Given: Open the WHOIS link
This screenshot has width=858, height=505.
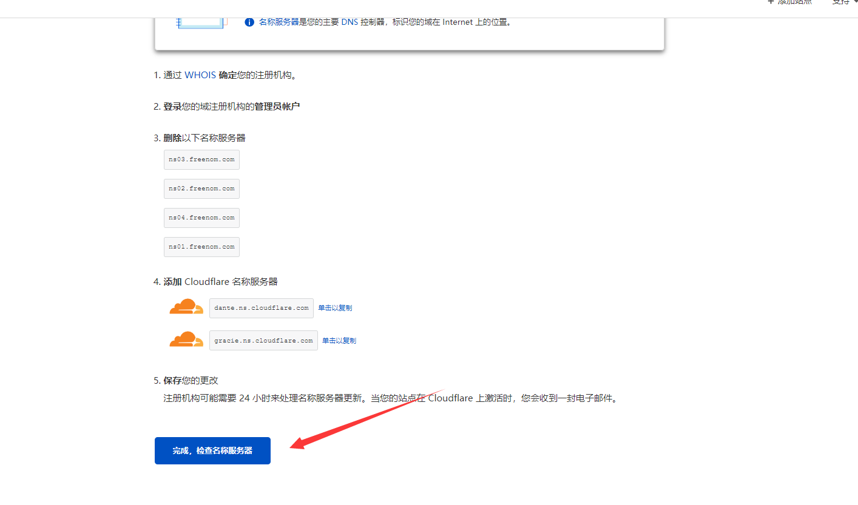Looking at the screenshot, I should 200,75.
